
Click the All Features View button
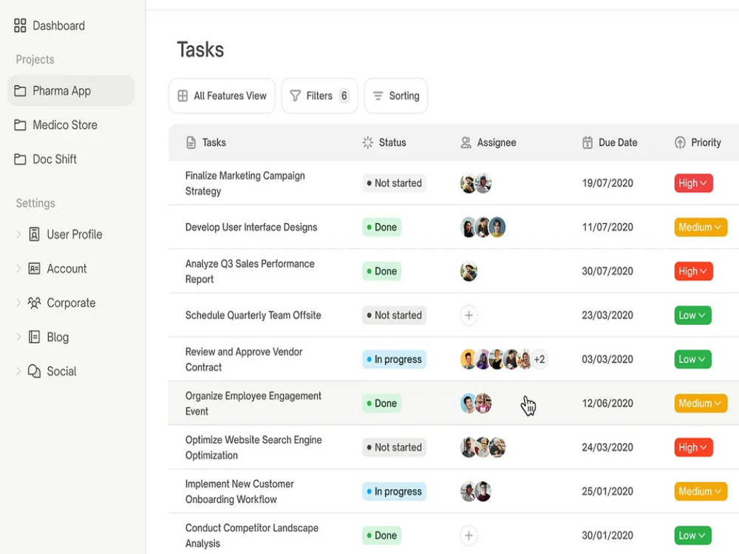pyautogui.click(x=222, y=95)
